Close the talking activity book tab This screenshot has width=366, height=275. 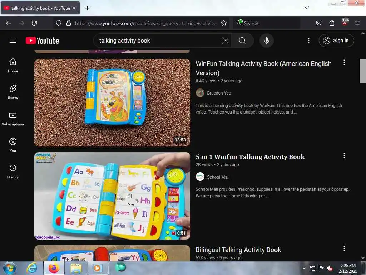coord(74,8)
